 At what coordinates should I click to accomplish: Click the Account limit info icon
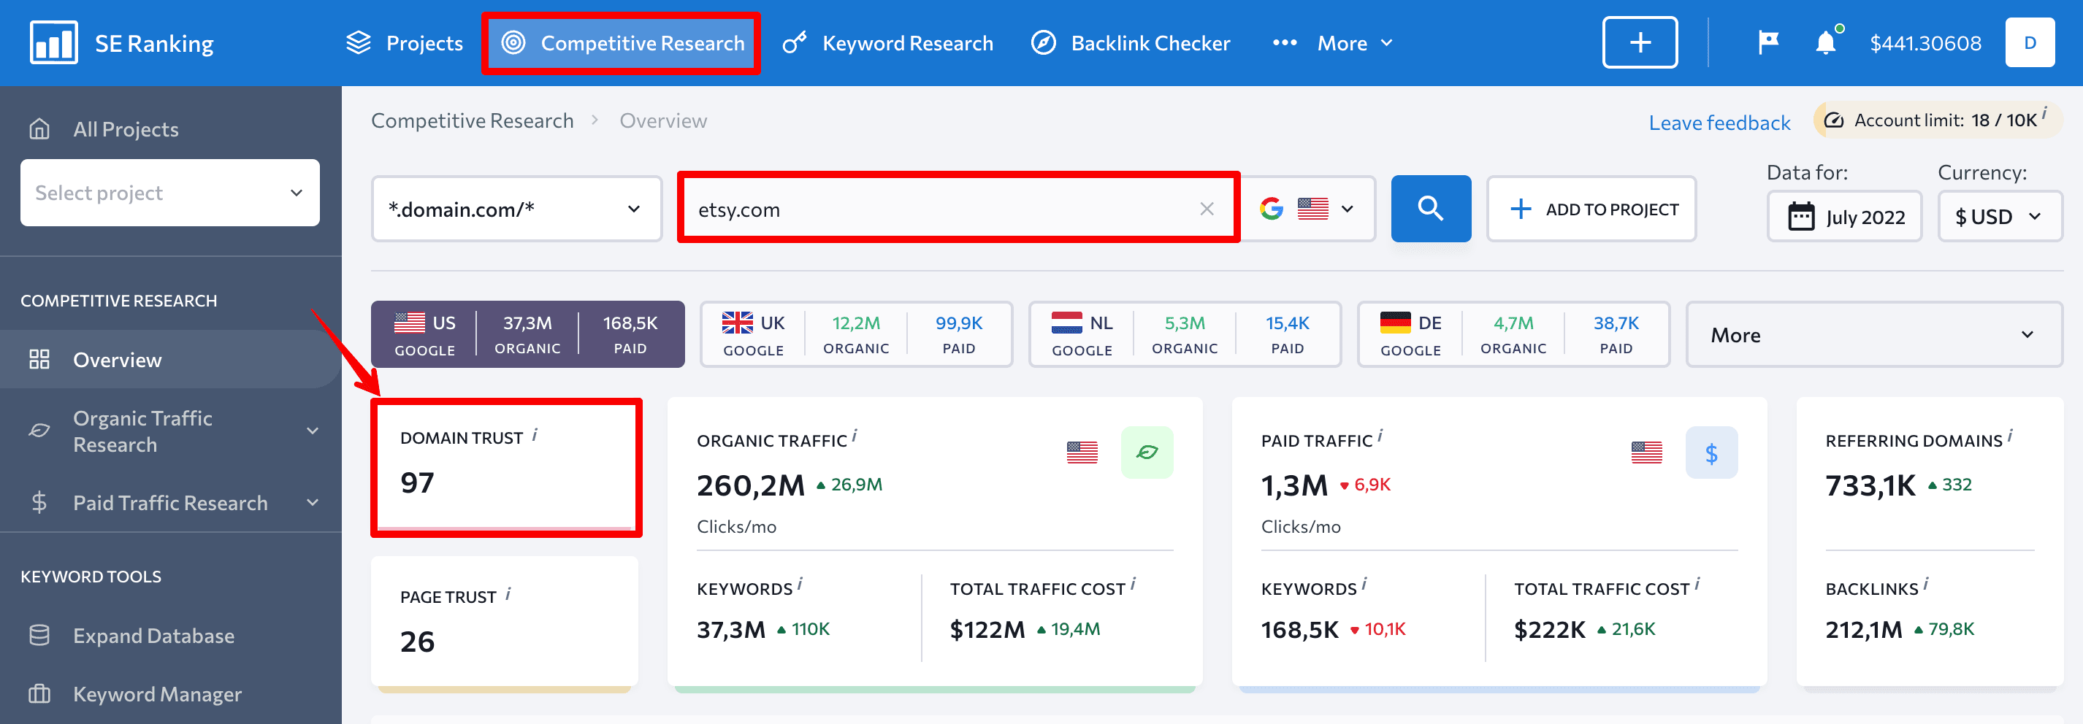click(2045, 112)
